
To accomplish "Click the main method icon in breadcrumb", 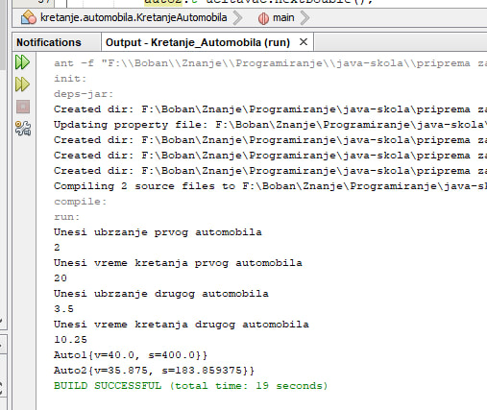I will click(x=263, y=18).
